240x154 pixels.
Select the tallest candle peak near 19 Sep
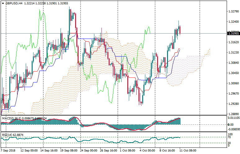(70, 10)
